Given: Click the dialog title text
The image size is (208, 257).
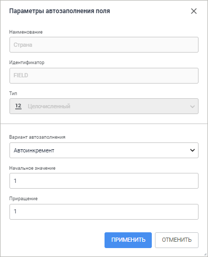Looking at the screenshot, I should [59, 11].
